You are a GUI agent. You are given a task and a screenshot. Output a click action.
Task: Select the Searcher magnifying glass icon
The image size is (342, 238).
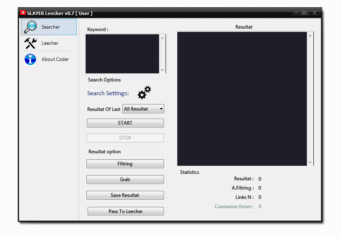coord(30,27)
